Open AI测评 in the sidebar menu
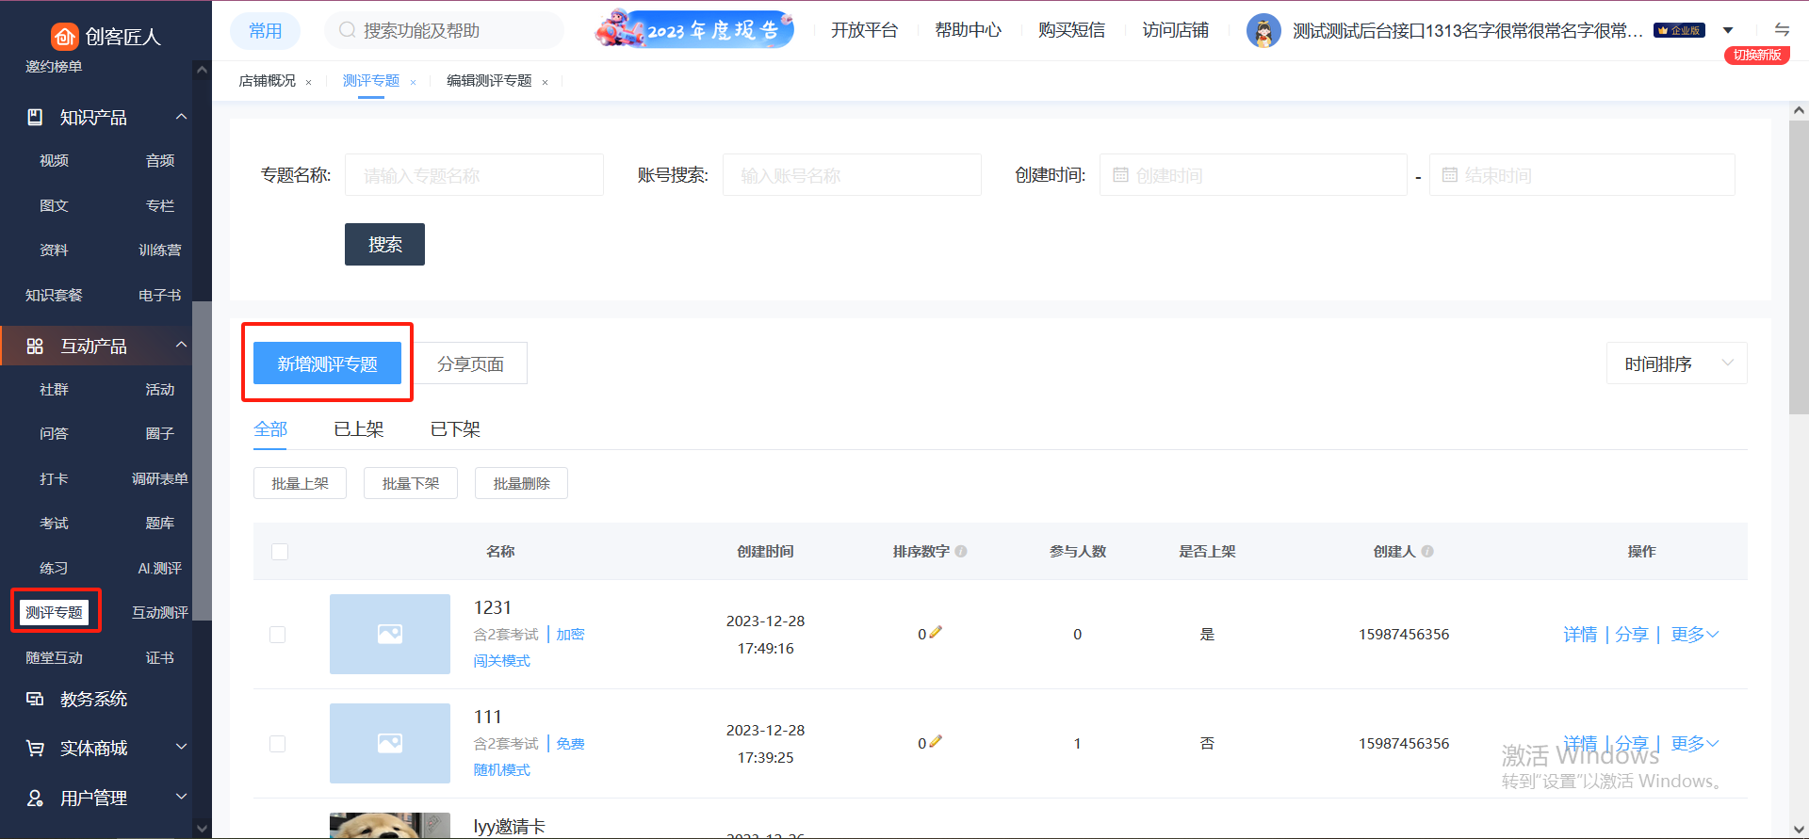Screen dimensions: 1809x839 tap(159, 569)
